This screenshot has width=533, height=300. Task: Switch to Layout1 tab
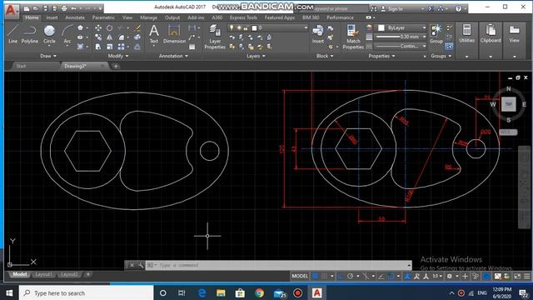point(43,274)
